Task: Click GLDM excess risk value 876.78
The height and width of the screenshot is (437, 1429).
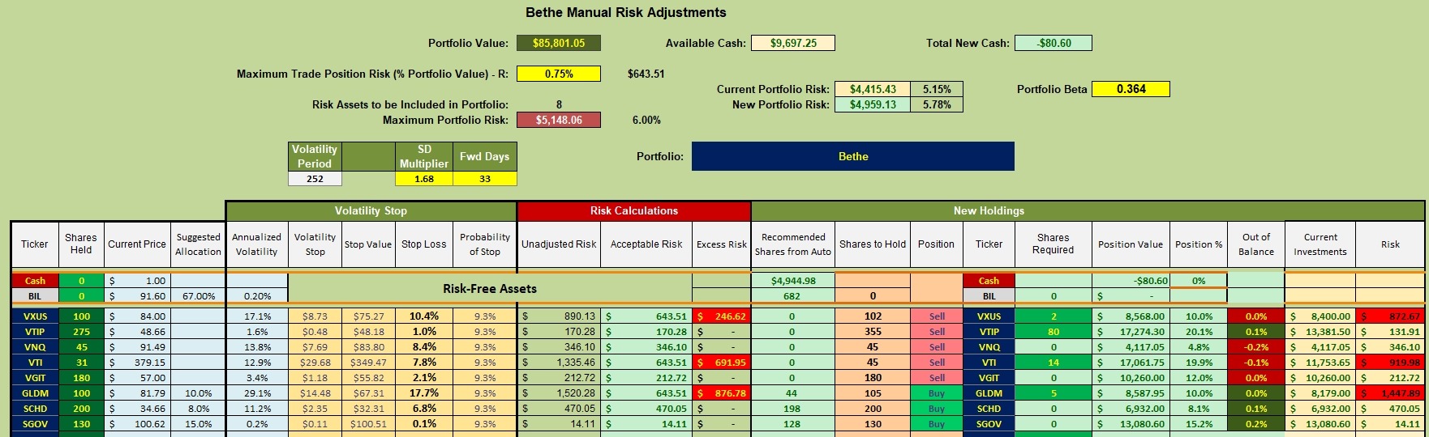Action: [721, 393]
